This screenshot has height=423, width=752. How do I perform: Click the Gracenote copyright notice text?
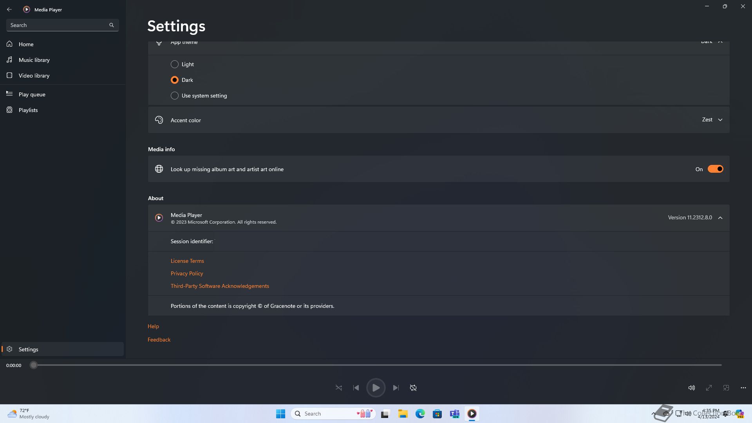pos(253,306)
